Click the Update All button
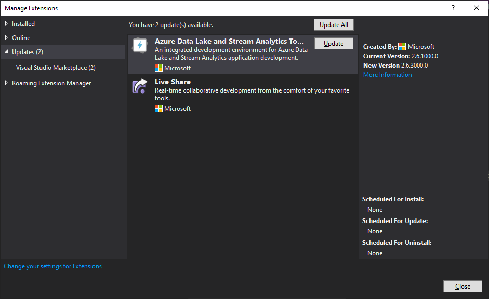The height and width of the screenshot is (299, 489). pos(334,25)
